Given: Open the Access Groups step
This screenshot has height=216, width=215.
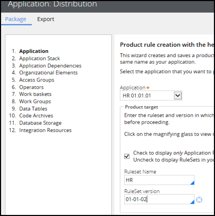Looking at the screenshot, I should click(x=36, y=80).
